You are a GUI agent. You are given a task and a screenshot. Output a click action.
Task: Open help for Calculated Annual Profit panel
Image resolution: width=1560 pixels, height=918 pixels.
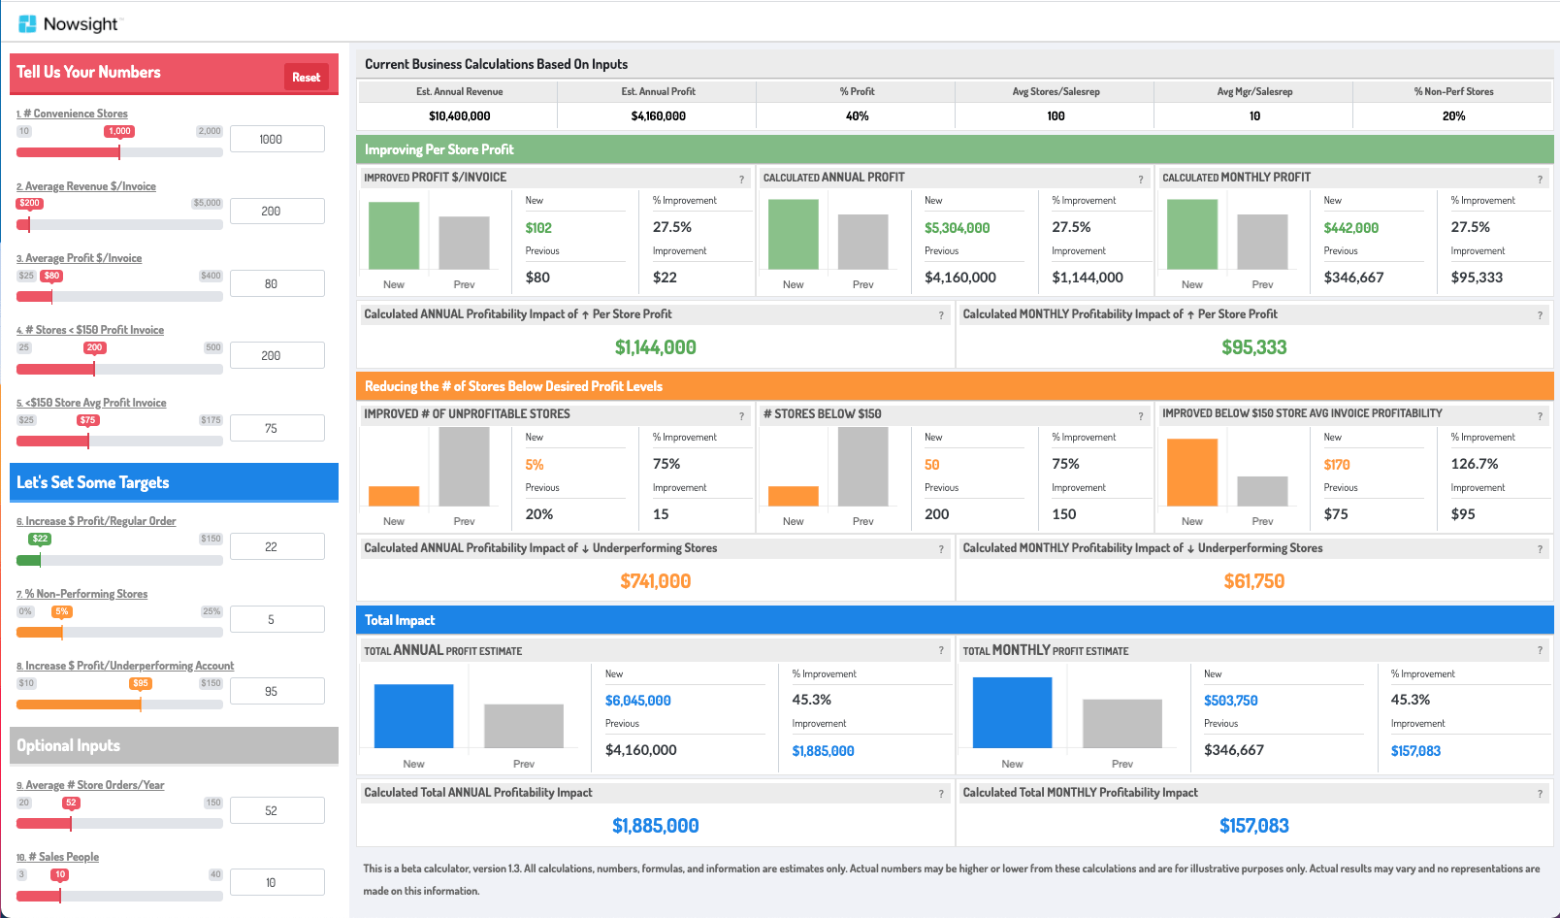[1140, 179]
